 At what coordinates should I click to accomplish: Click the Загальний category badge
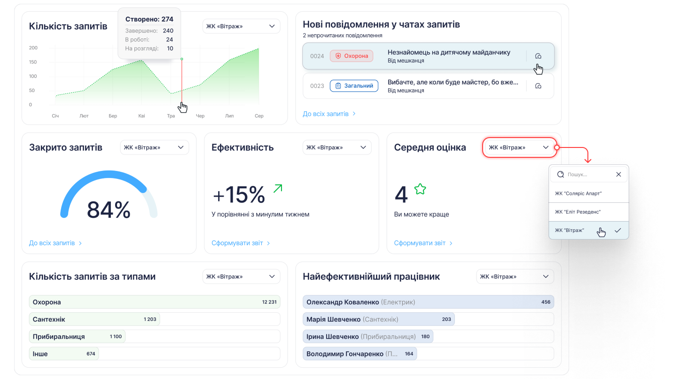click(x=354, y=86)
